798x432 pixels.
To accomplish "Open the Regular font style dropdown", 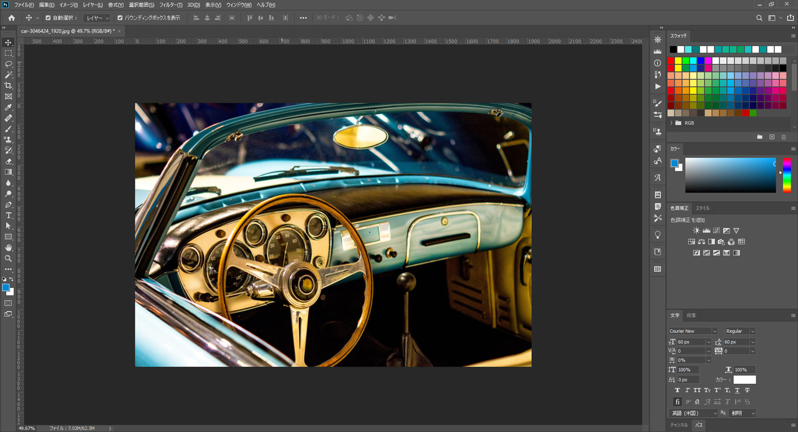I will [740, 331].
